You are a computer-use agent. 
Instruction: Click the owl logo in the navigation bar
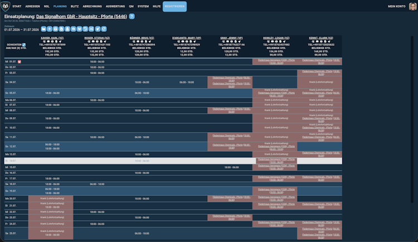pos(6,6)
